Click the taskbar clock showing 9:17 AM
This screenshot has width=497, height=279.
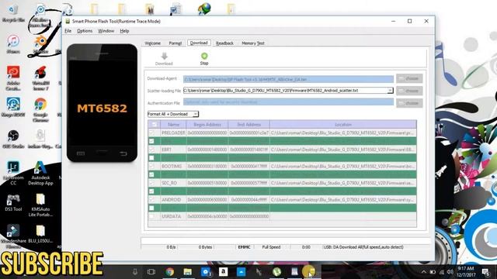[x=466, y=272]
